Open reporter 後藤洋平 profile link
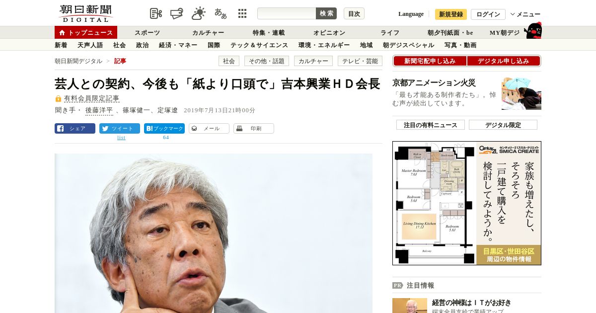This screenshot has height=313, width=596. 99,110
